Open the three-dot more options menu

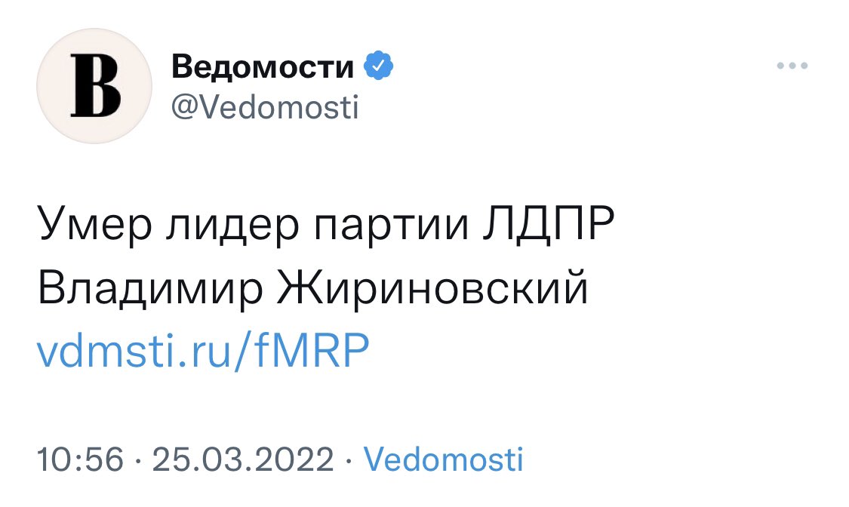(x=792, y=66)
